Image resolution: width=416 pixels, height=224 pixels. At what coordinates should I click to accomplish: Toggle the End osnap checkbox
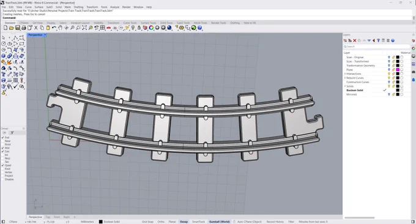point(2,138)
